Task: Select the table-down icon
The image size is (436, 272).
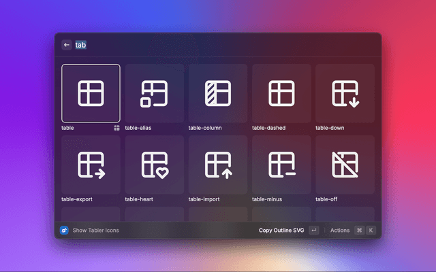Action: [345, 93]
